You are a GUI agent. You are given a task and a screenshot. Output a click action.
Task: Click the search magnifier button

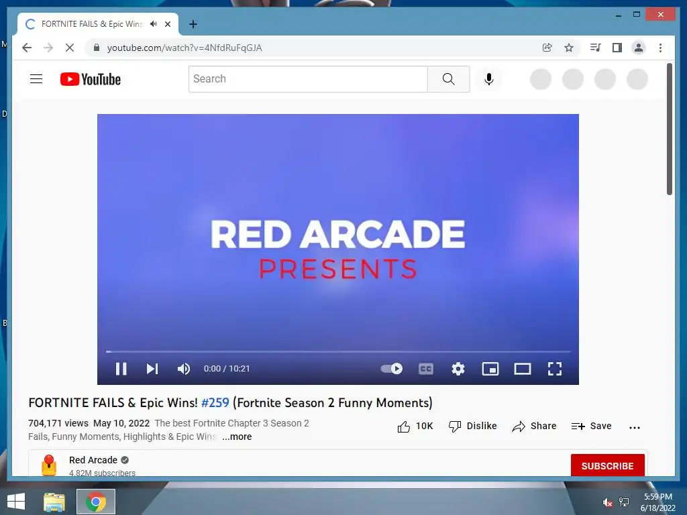point(449,79)
